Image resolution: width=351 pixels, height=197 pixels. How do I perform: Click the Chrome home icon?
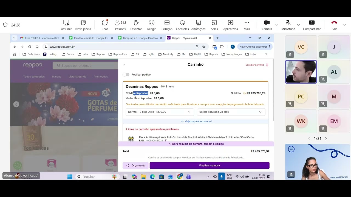coord(37,47)
